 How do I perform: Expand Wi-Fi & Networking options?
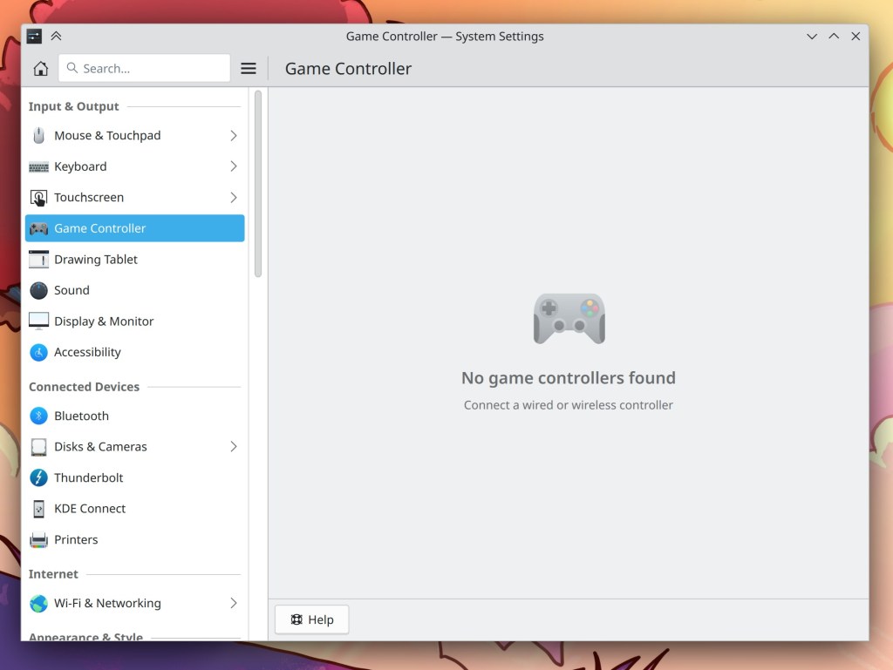pyautogui.click(x=233, y=603)
